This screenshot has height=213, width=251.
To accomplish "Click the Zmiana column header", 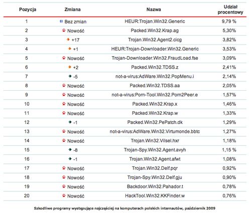I will point(72,10).
